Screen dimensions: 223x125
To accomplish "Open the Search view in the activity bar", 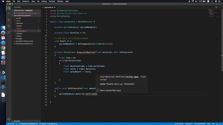I will click(9, 14).
